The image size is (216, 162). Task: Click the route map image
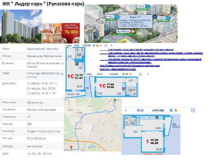pos(93,125)
